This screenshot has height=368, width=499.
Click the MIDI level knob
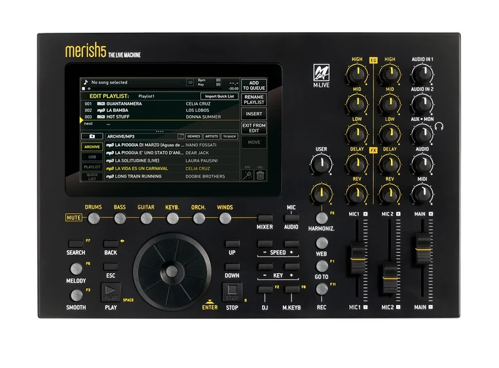click(x=422, y=194)
